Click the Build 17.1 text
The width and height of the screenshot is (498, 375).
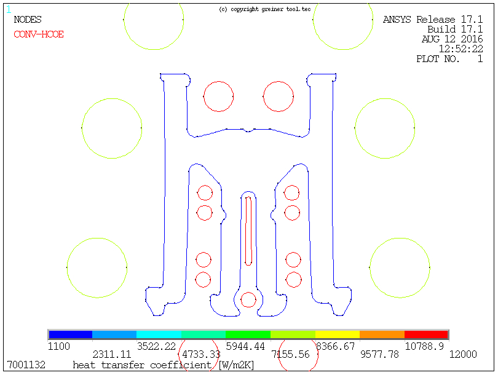[x=455, y=30]
